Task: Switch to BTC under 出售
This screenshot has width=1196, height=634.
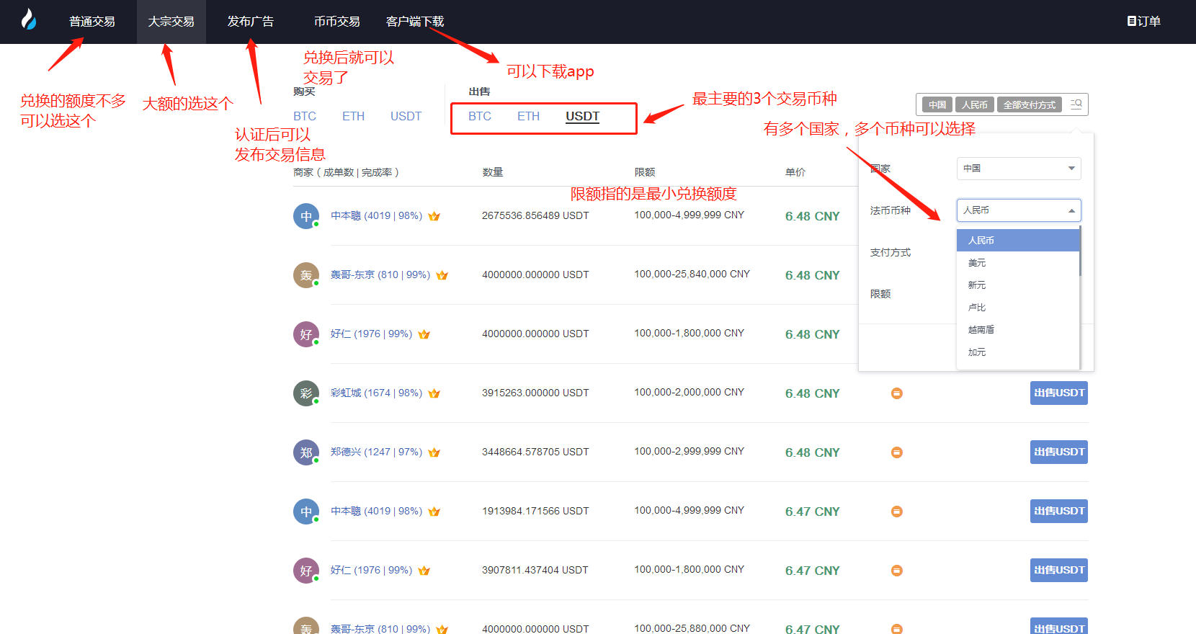Action: pyautogui.click(x=480, y=116)
